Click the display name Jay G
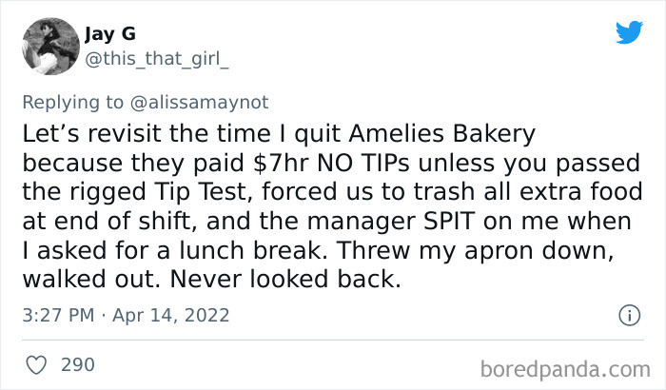The image size is (666, 390). pos(110,34)
